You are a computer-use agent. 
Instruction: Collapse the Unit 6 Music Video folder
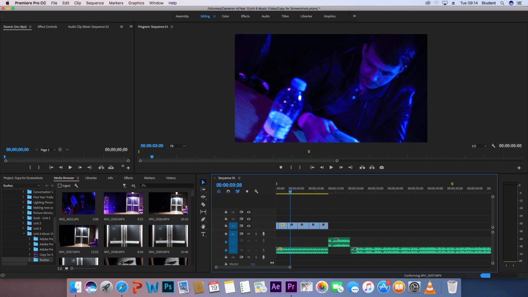coord(23,234)
